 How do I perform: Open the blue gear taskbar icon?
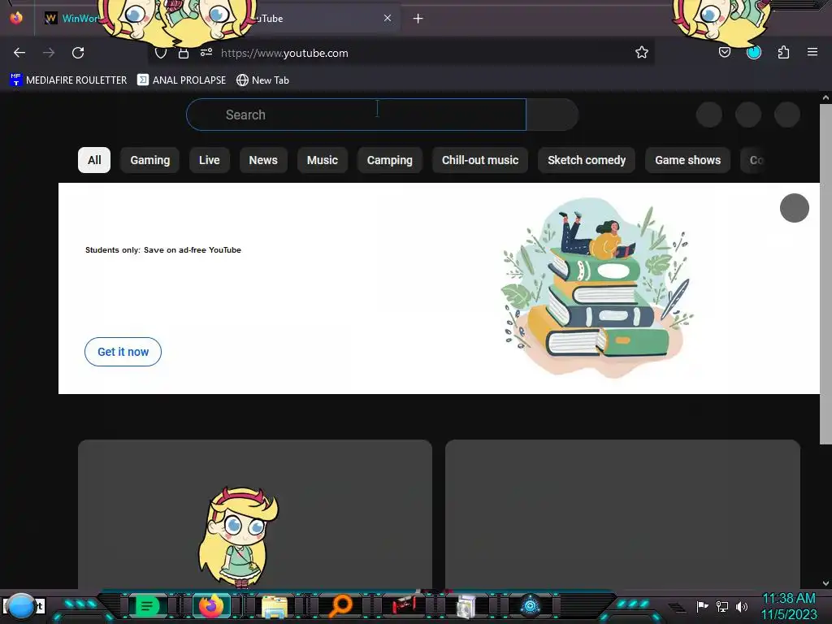tap(530, 605)
